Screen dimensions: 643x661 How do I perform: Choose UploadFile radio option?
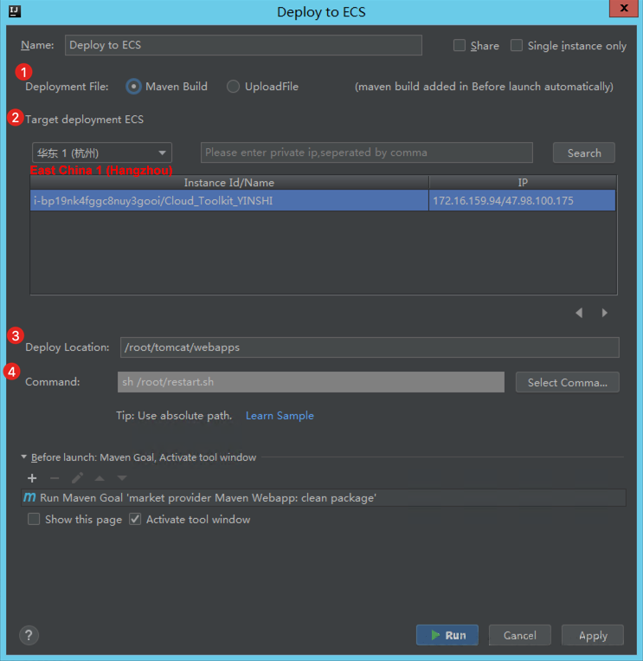[234, 87]
